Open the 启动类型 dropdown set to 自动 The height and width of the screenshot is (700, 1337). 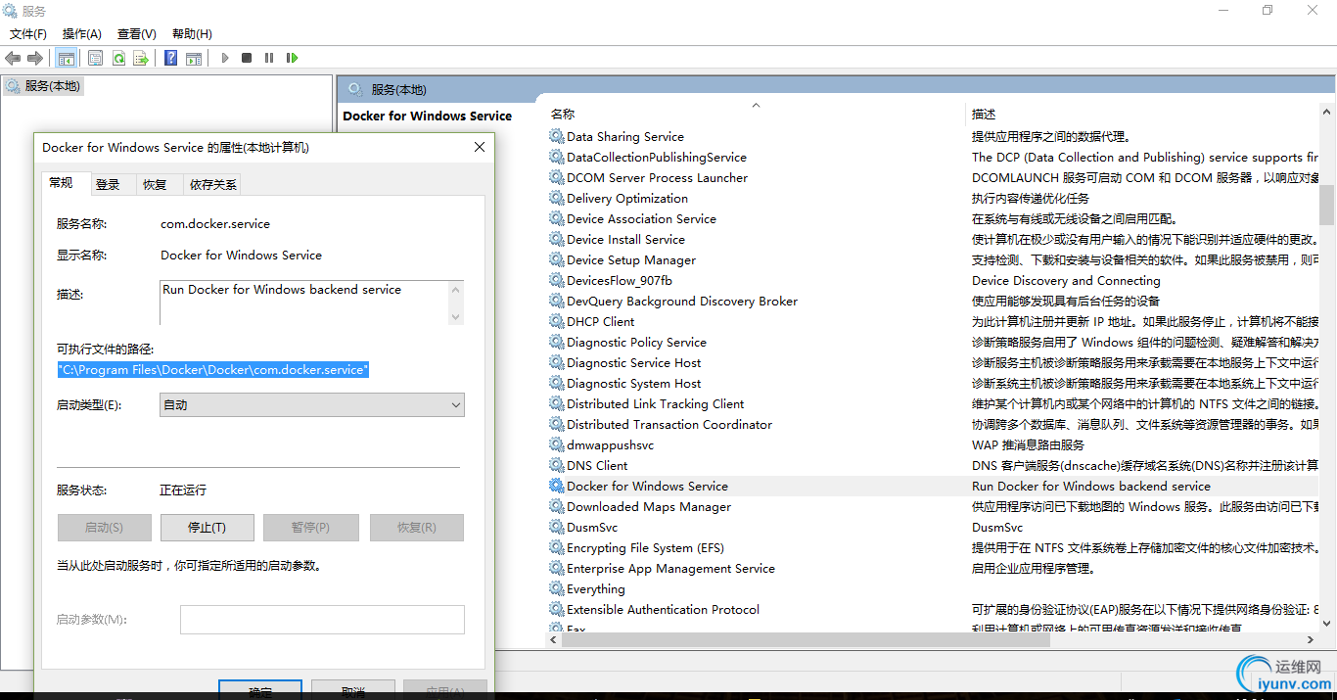point(312,405)
